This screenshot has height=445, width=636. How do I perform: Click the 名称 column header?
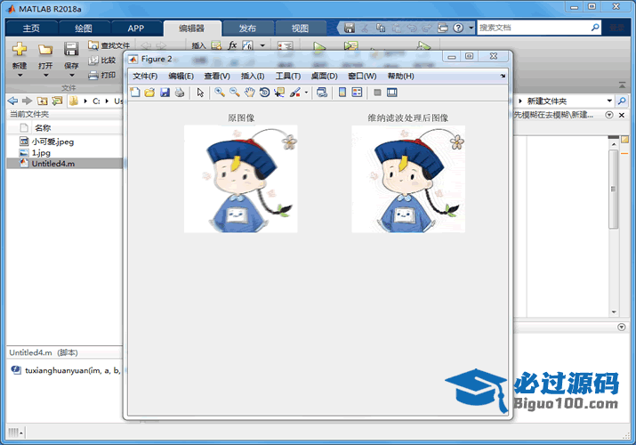point(43,128)
